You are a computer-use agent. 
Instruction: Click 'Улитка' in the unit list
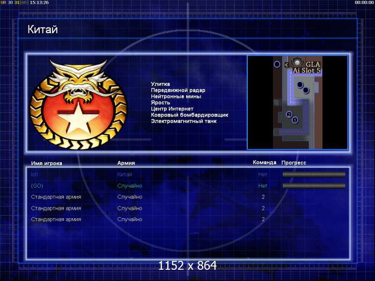pos(160,84)
